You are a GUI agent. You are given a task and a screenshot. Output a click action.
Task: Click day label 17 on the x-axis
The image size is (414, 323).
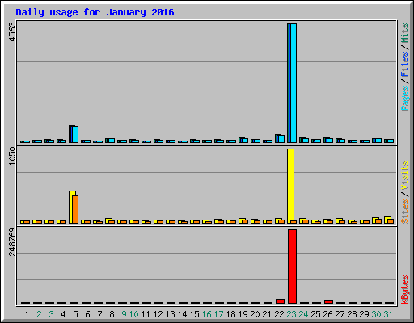tap(218, 314)
